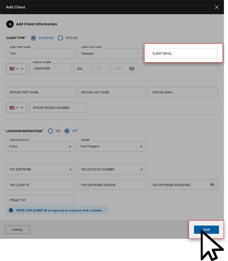Click the US flag in client mobile country code

pos(12,69)
